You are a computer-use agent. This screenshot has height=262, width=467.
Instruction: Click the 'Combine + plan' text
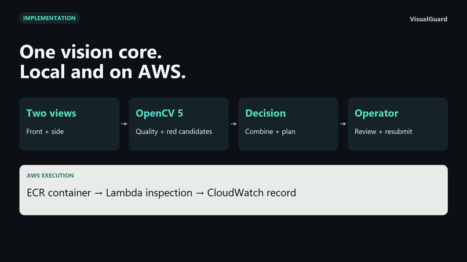point(270,131)
